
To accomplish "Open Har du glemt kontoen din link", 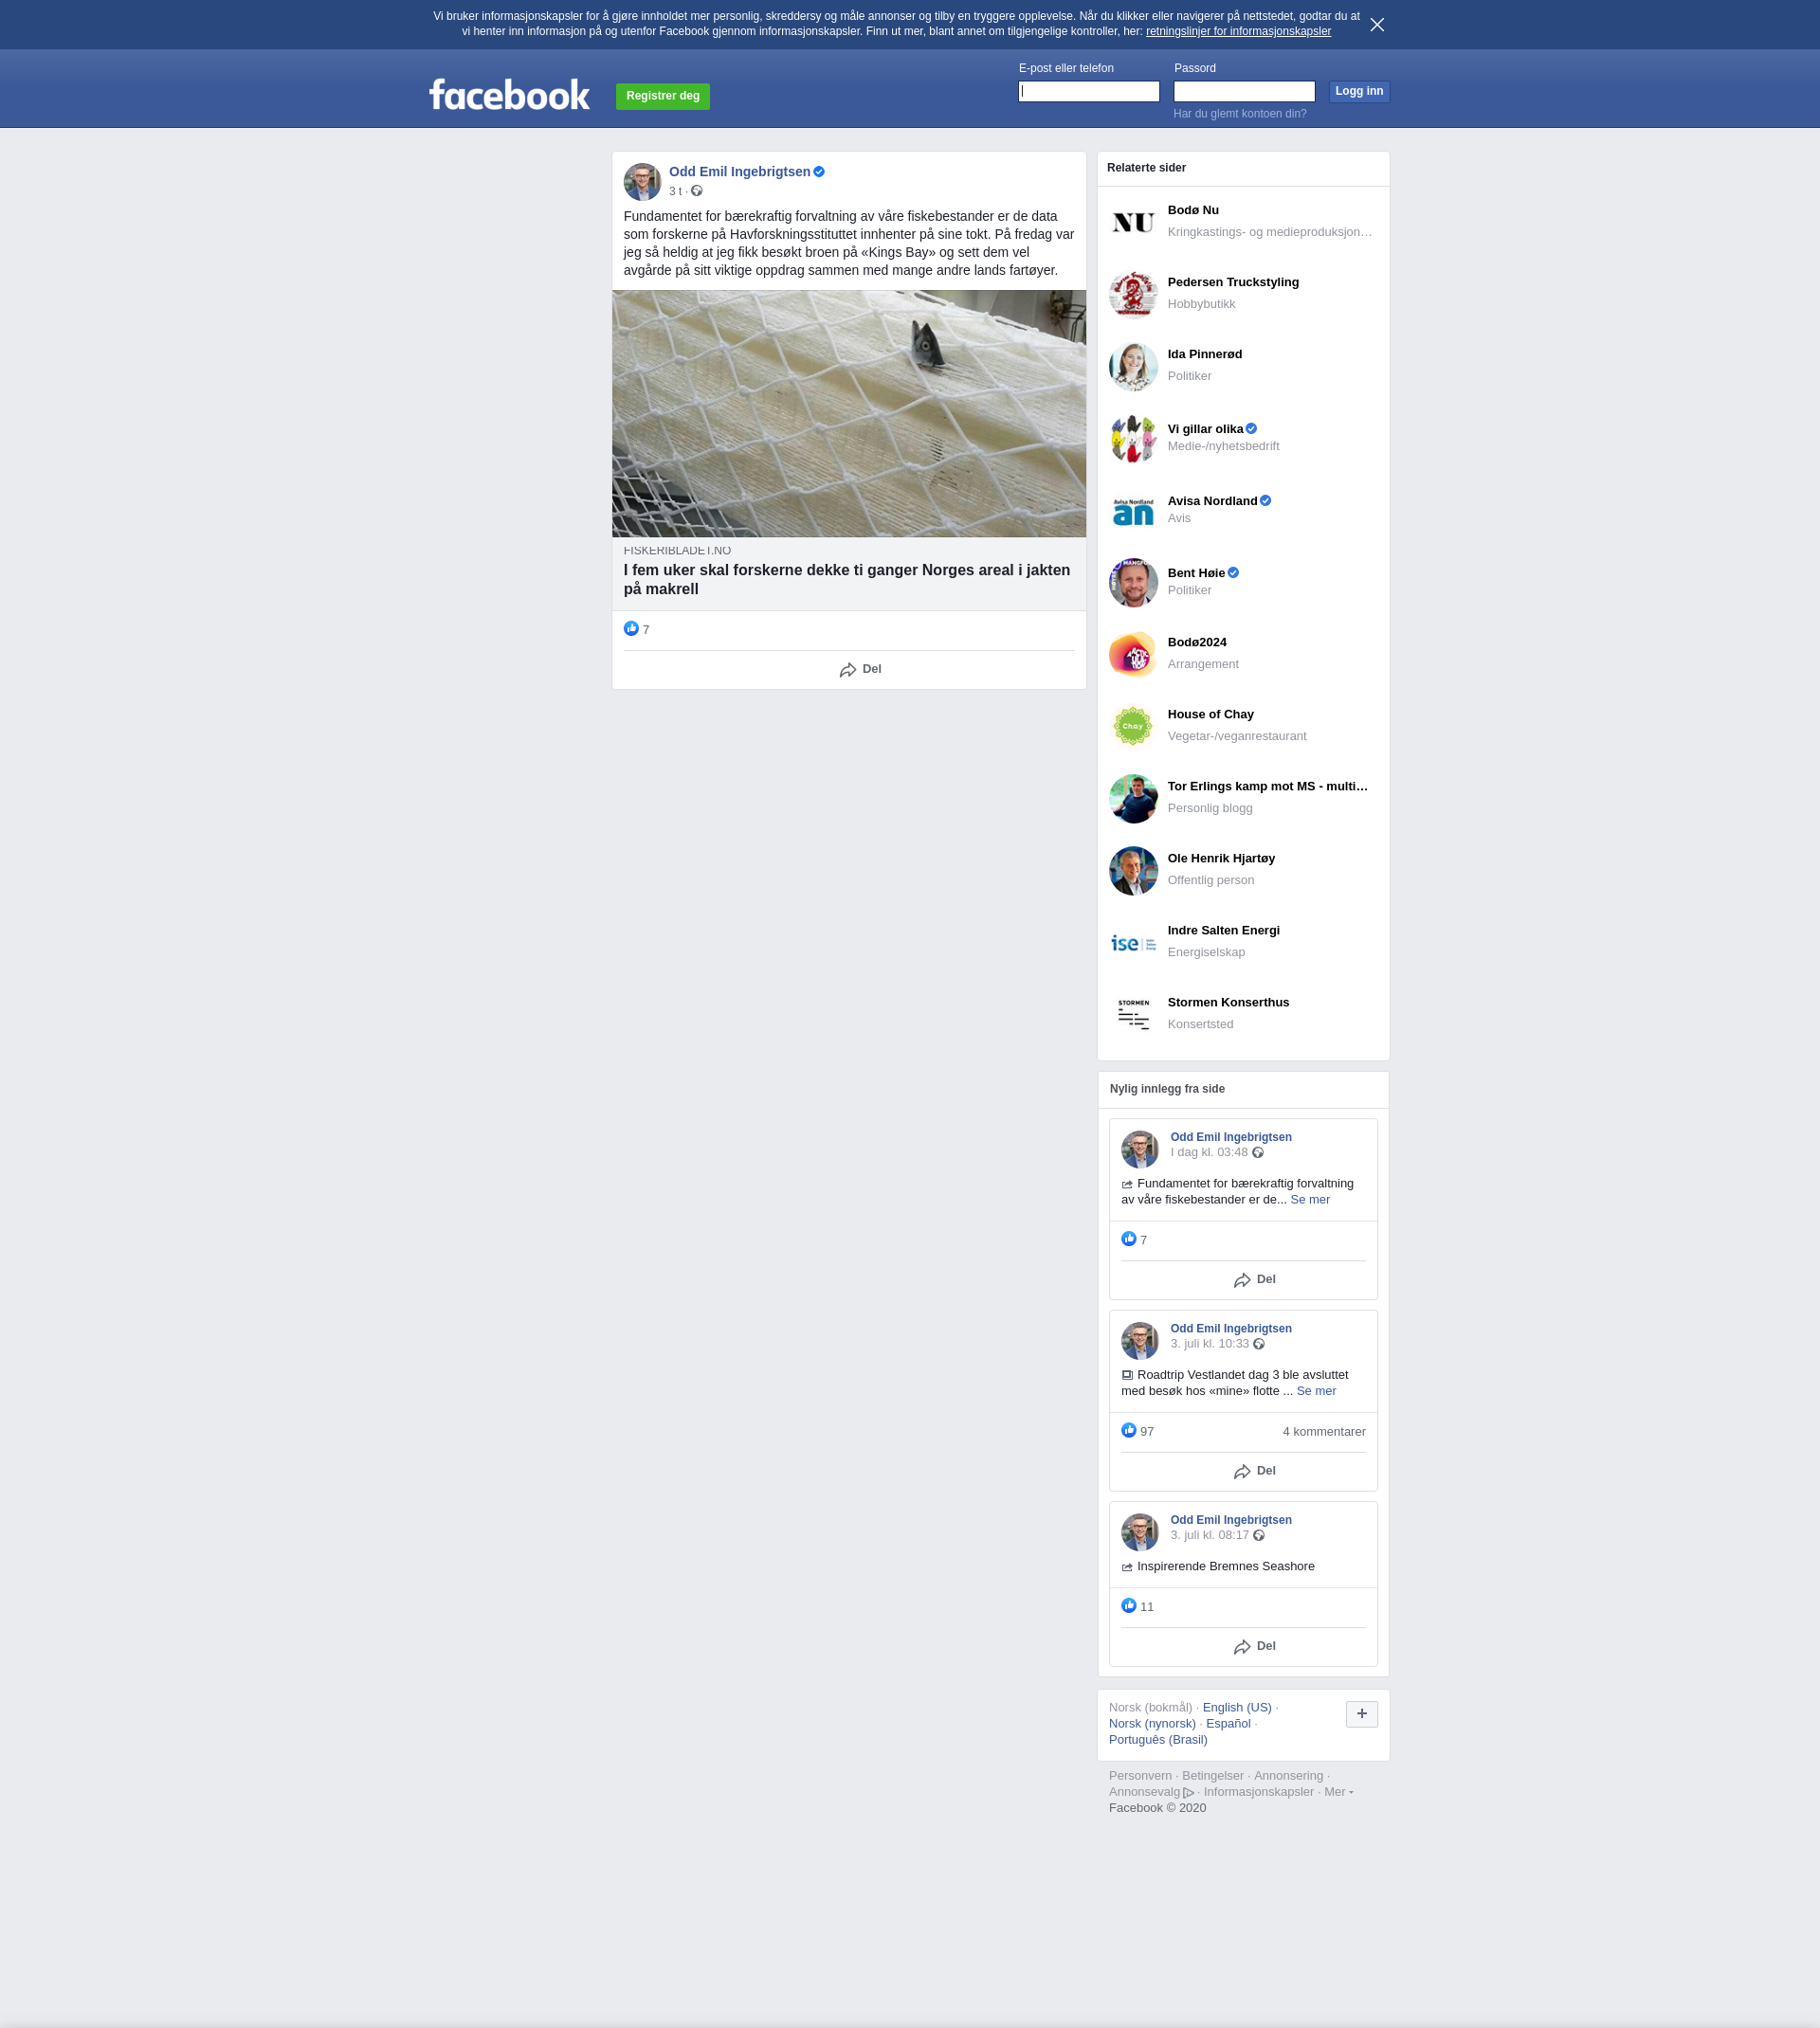I will (x=1239, y=114).
